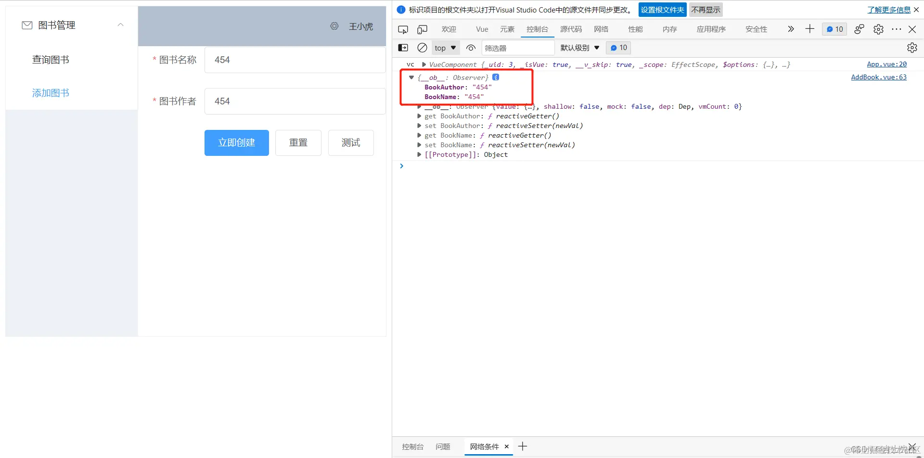Open the 默认级别 log level dropdown
This screenshot has height=458, width=924.
point(580,48)
